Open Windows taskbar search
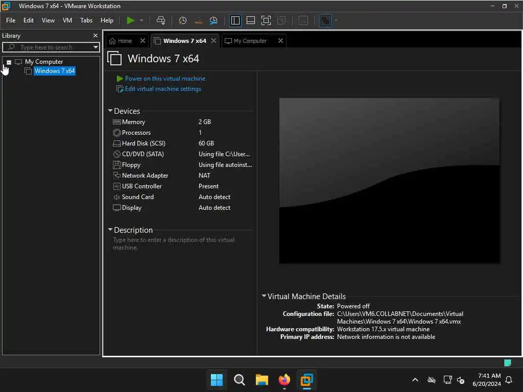Image resolution: width=523 pixels, height=392 pixels. (239, 380)
